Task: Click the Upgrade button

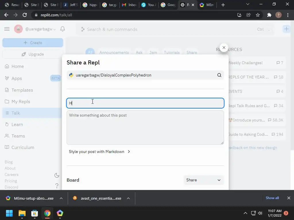Action: pos(33,54)
